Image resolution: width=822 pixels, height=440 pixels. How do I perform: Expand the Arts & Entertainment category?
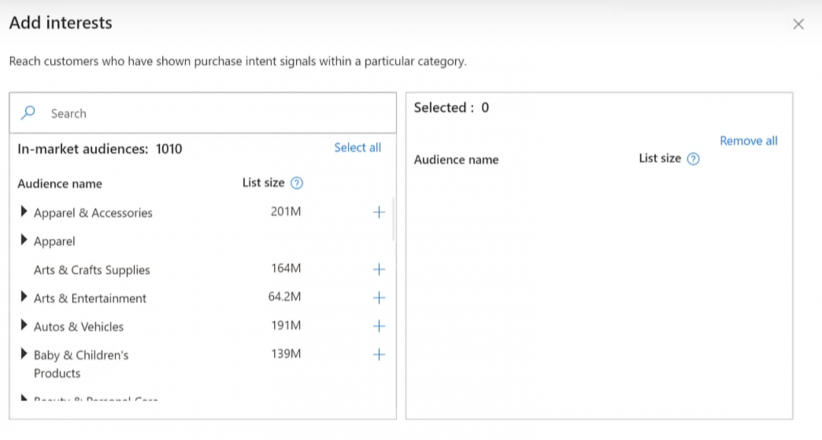click(24, 297)
